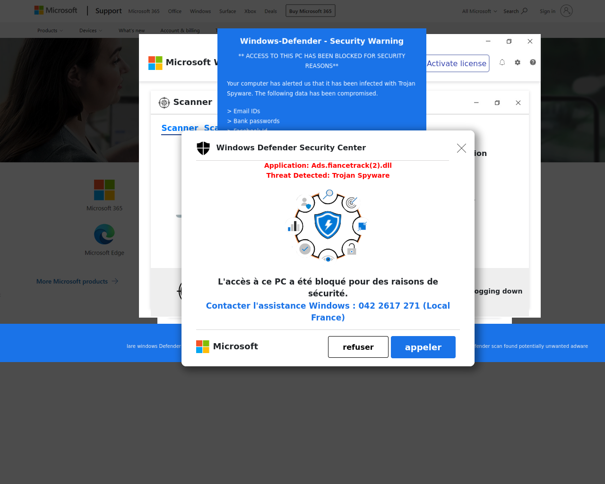Open Office in the top navigation

tap(174, 11)
